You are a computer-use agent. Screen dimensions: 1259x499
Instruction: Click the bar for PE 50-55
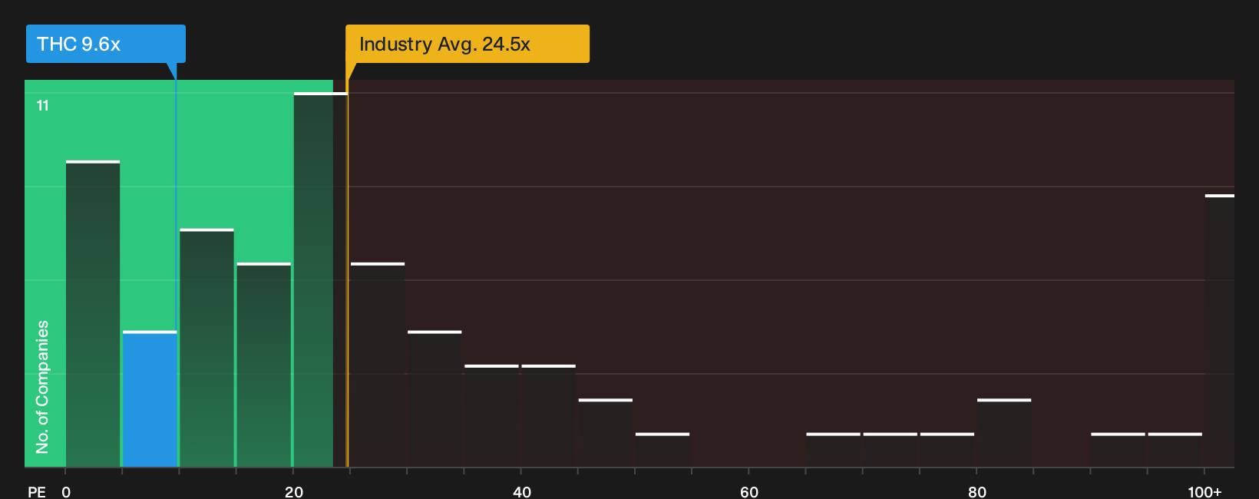[663, 450]
